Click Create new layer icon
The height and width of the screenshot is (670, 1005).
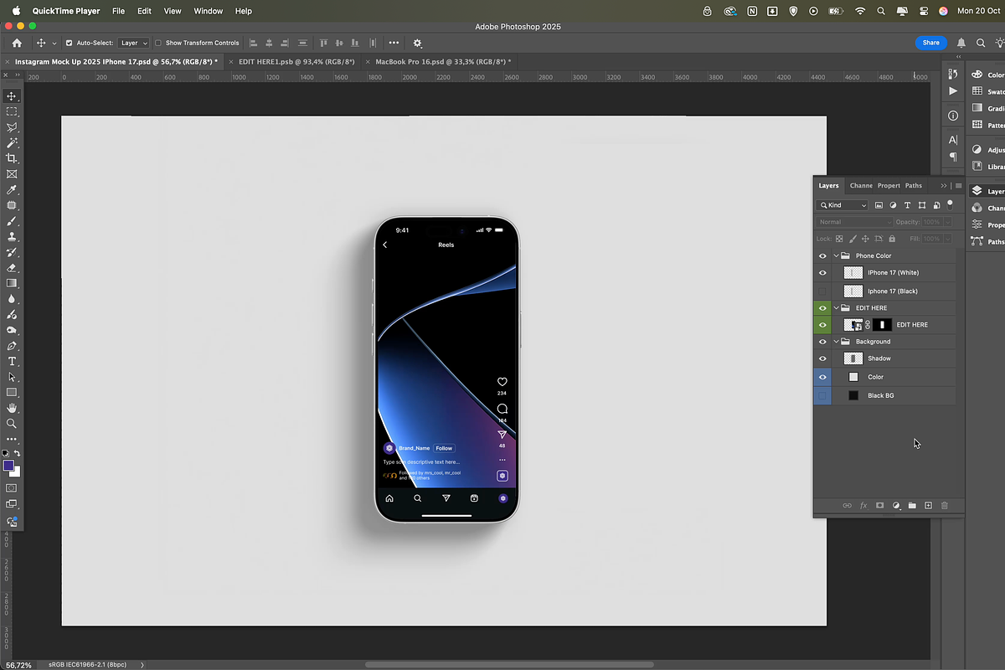[x=928, y=506]
